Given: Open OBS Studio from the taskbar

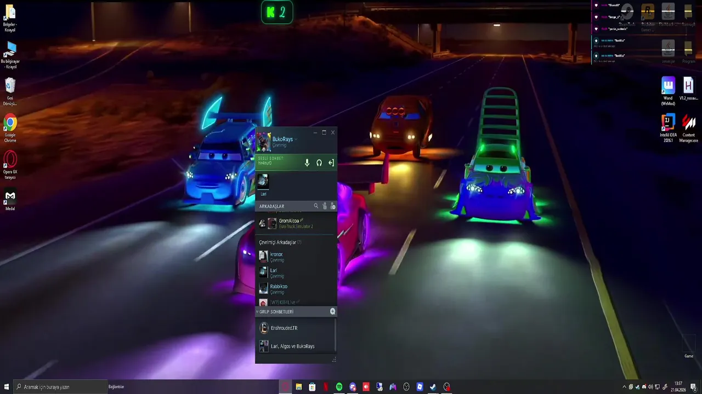Looking at the screenshot, I should point(406,387).
